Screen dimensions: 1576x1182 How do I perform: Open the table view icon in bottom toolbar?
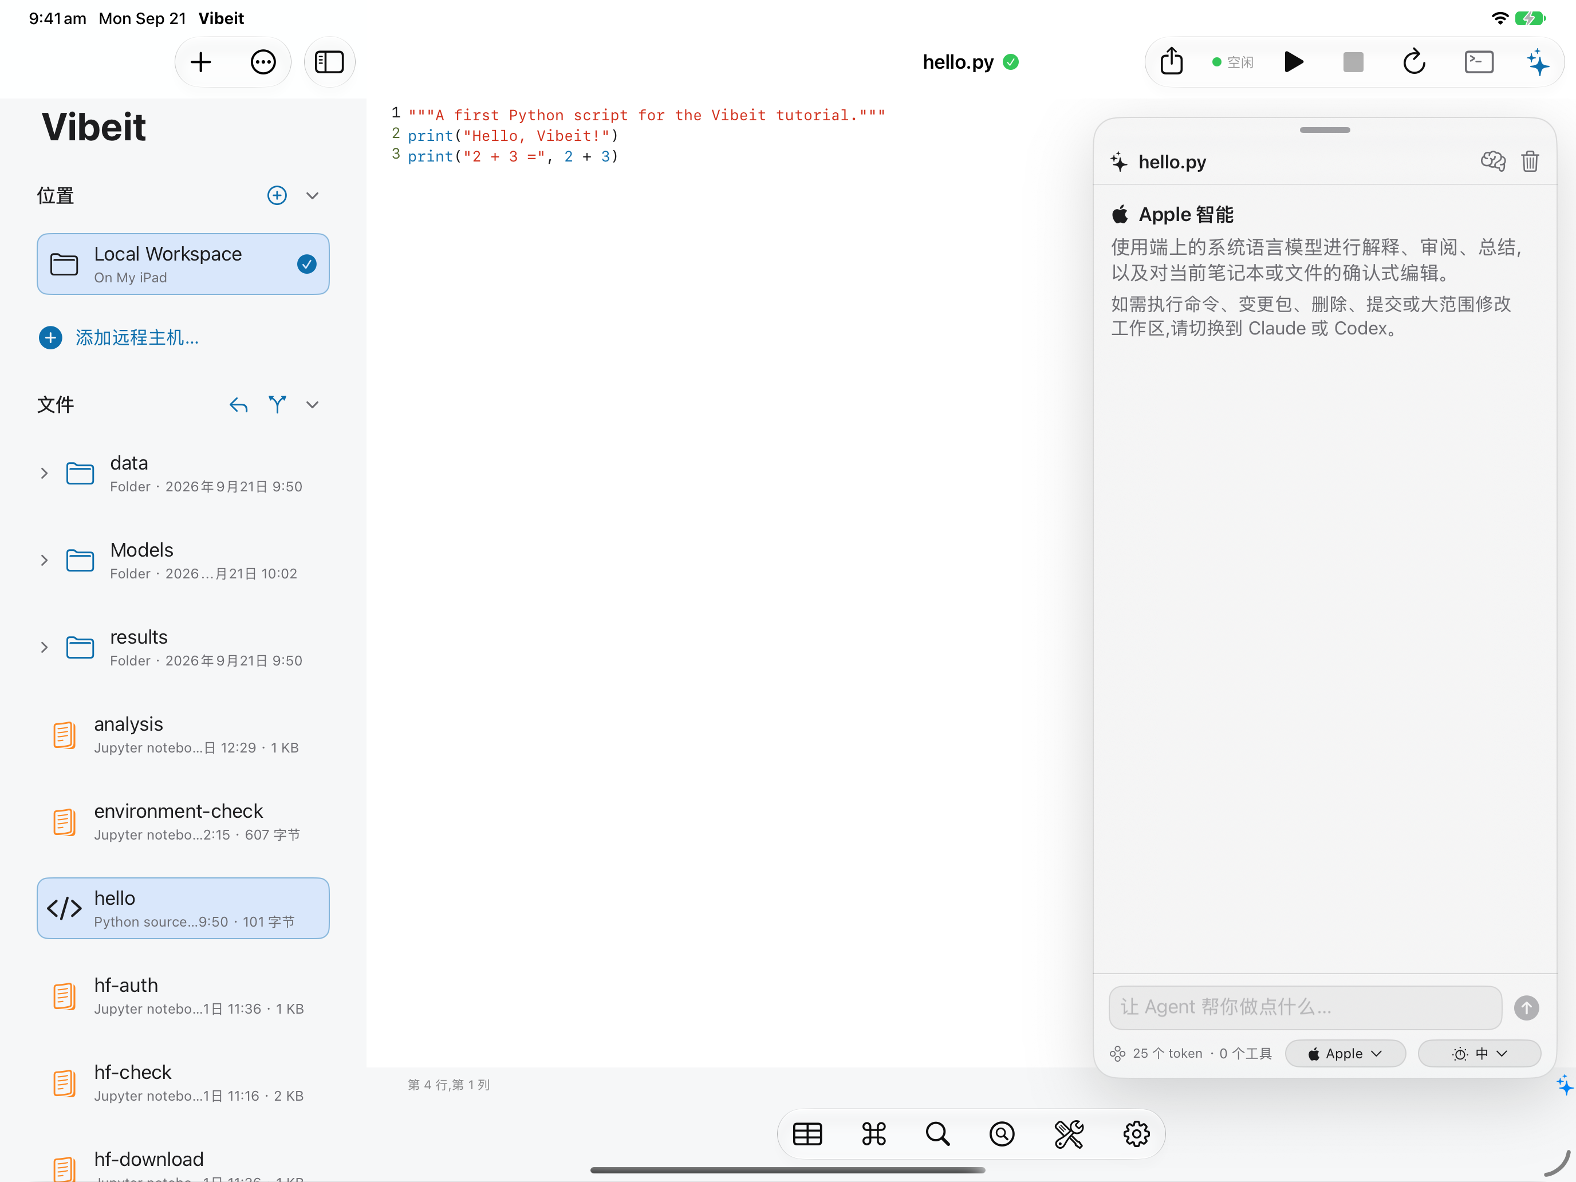click(x=807, y=1133)
